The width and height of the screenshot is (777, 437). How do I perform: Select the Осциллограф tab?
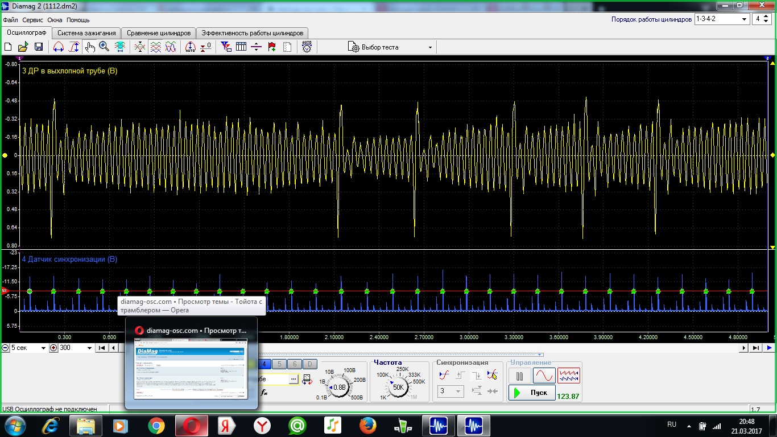click(26, 32)
